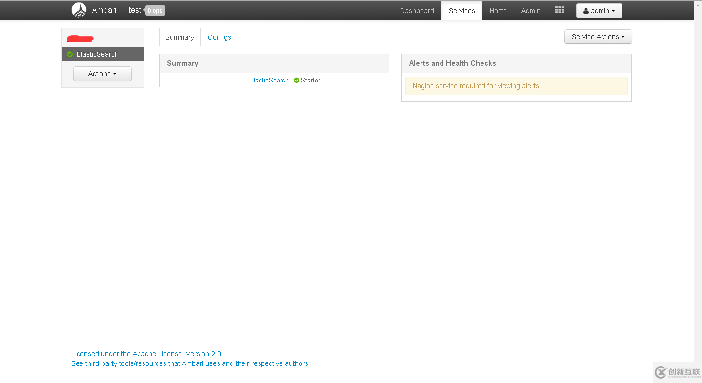Open third-party tools and resources link
702x383 pixels.
189,363
